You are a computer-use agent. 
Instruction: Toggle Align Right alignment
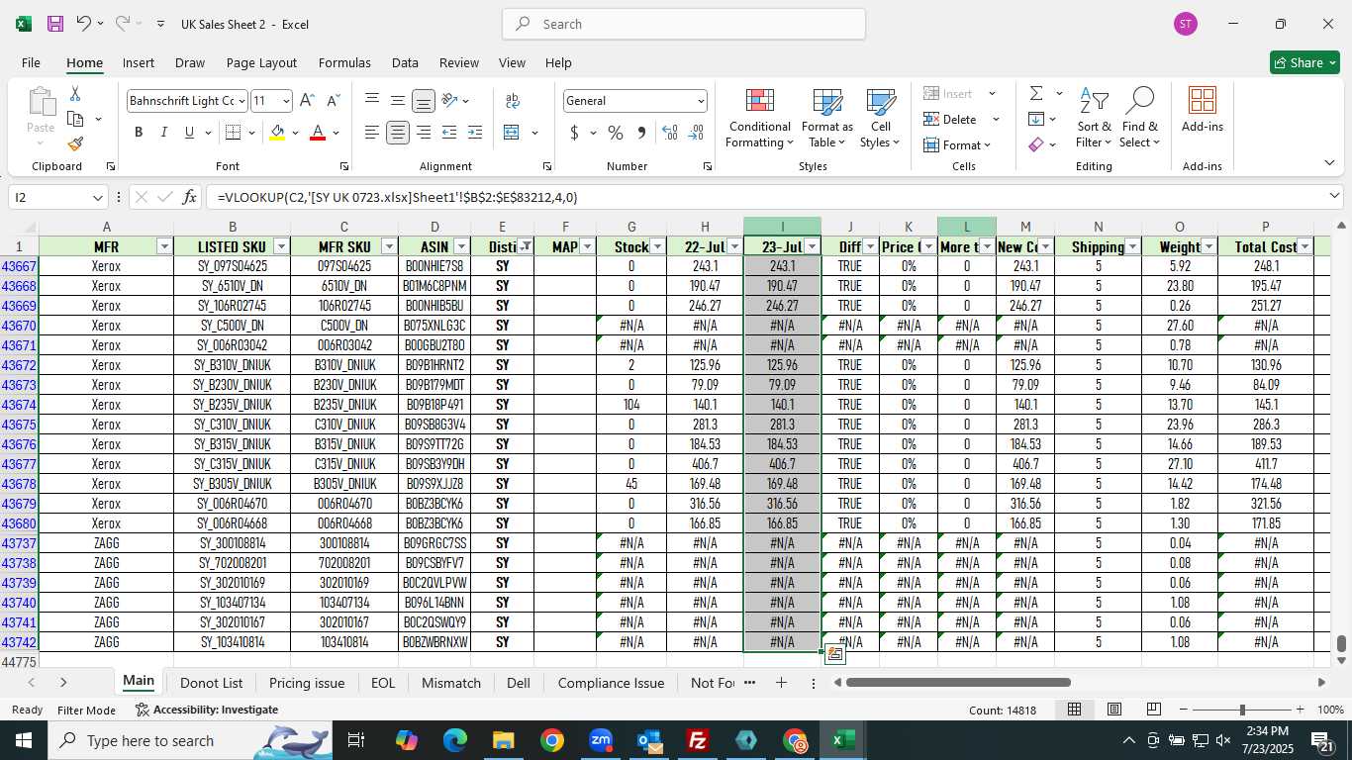point(424,133)
